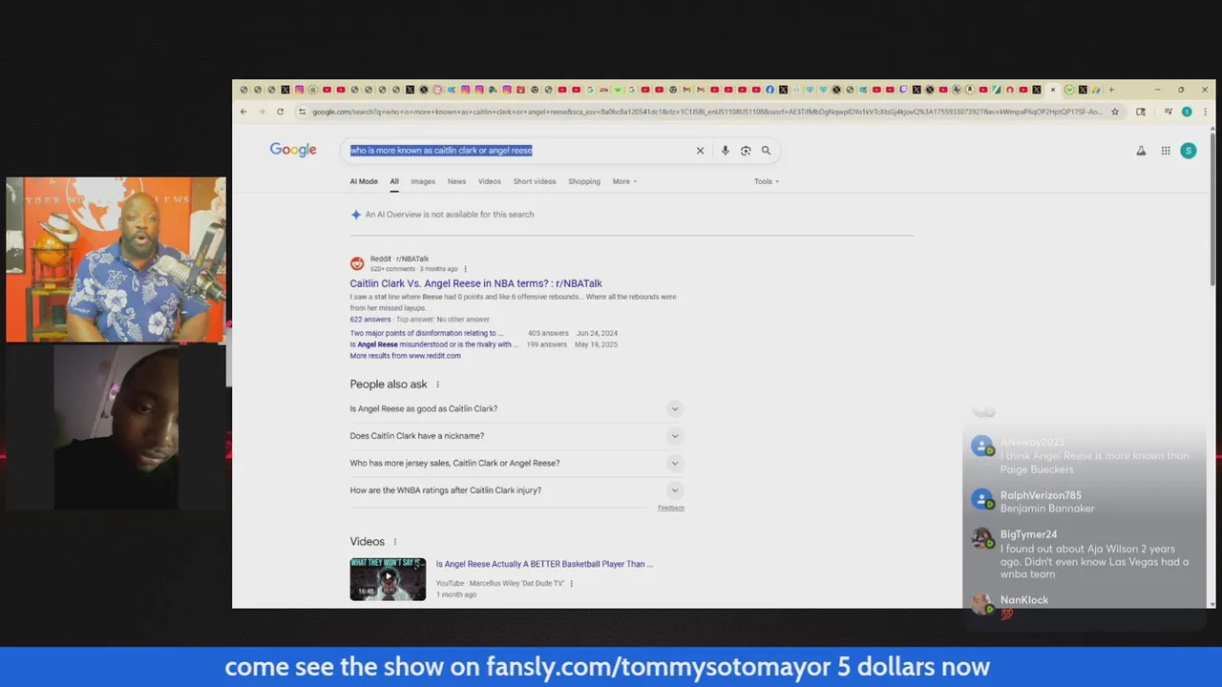Clear the search query with the X
Image resolution: width=1222 pixels, height=687 pixels.
click(x=700, y=151)
